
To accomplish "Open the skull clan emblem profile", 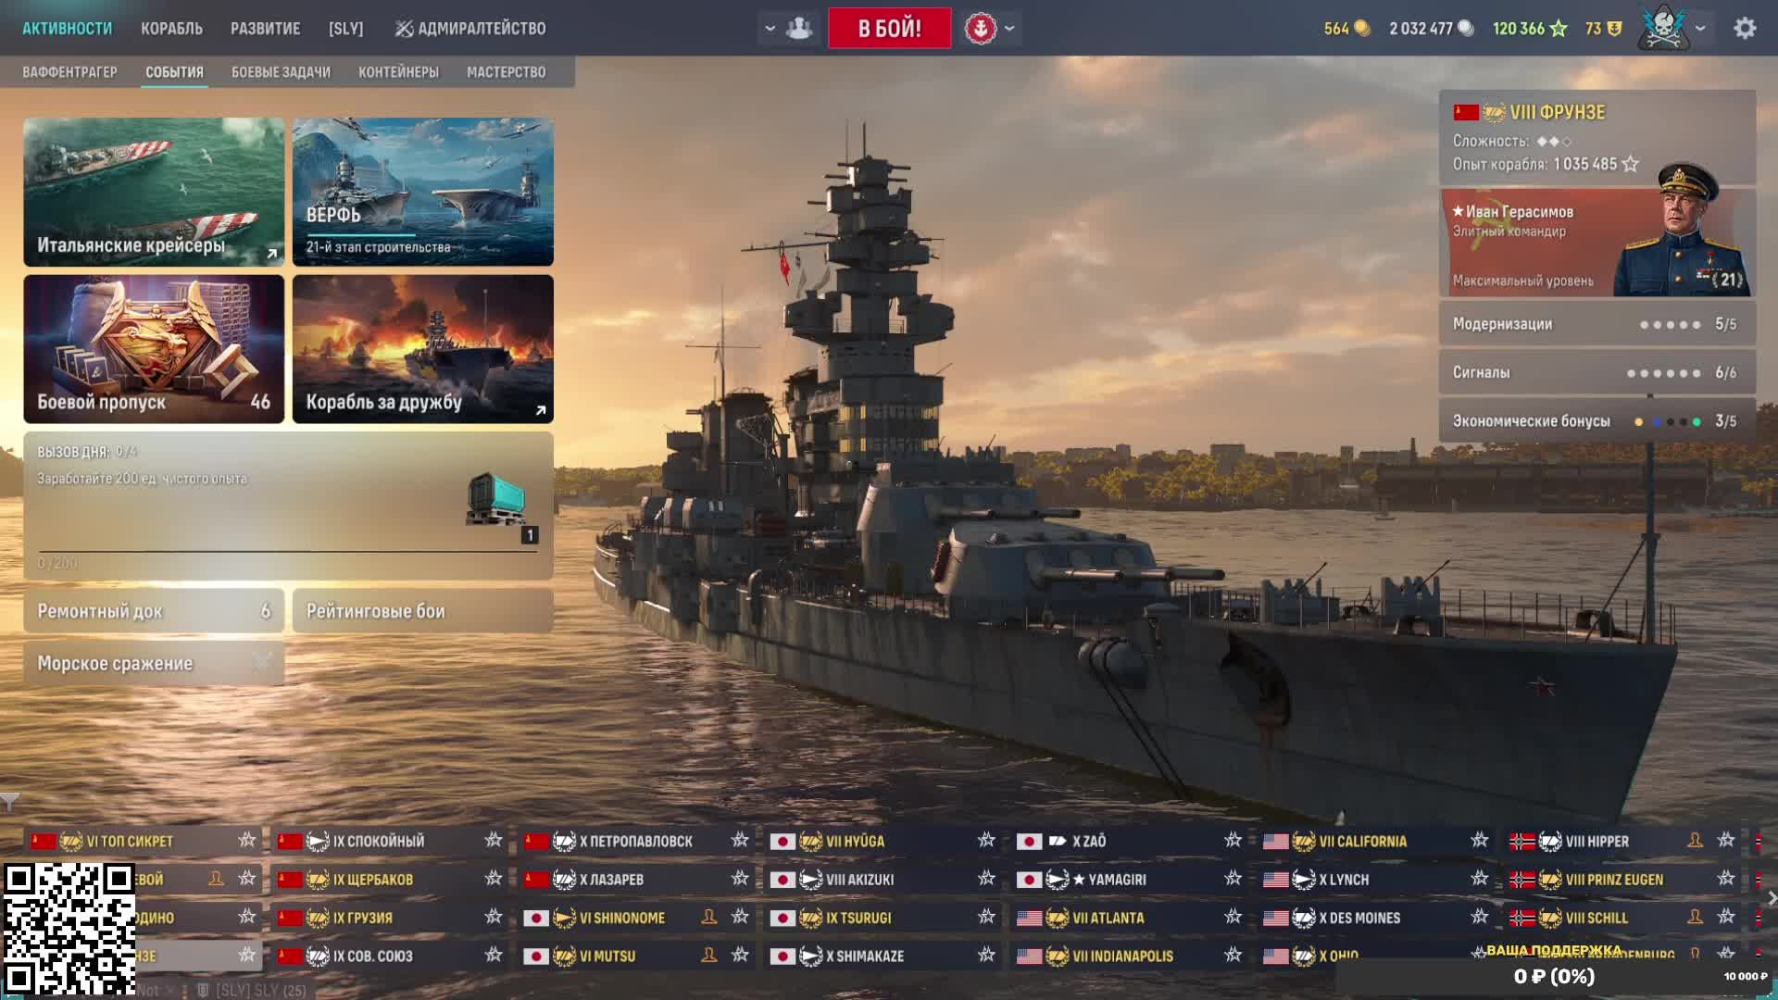I will (x=1663, y=27).
